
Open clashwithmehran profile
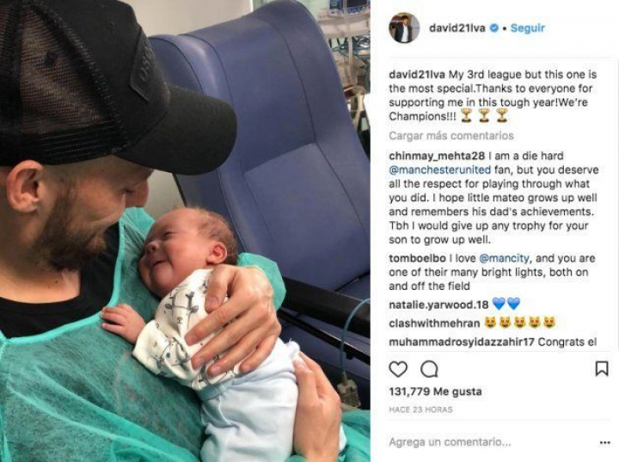pos(434,323)
